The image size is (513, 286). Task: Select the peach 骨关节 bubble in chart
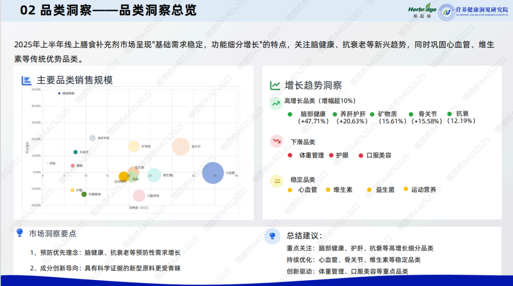click(x=181, y=146)
